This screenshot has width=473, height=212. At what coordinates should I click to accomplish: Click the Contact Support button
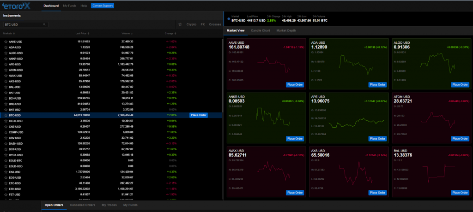click(x=103, y=6)
